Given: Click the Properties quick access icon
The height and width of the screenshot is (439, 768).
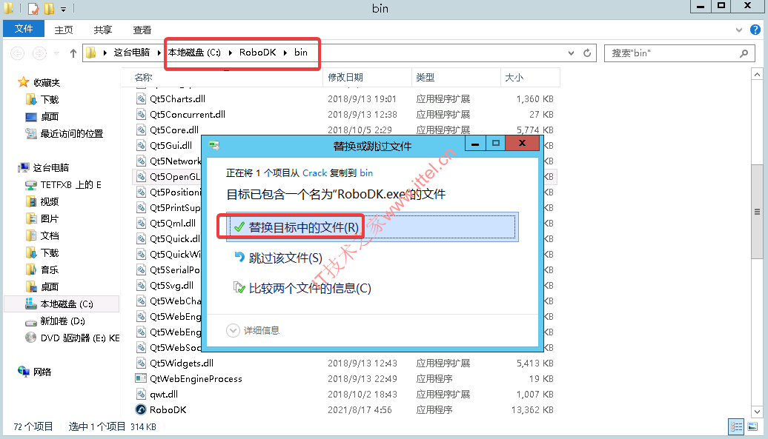Looking at the screenshot, I should [x=33, y=8].
